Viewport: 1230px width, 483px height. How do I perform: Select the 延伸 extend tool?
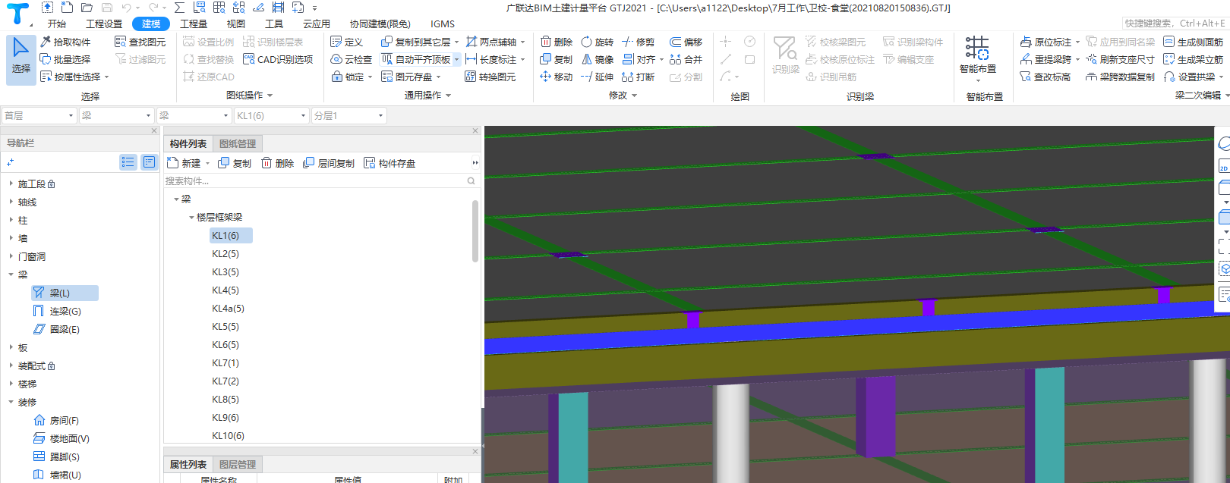click(597, 77)
